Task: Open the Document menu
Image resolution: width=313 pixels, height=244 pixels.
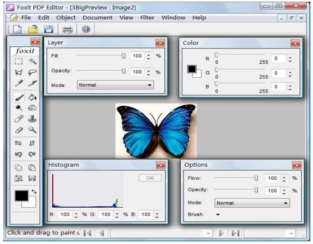Action: coord(98,18)
